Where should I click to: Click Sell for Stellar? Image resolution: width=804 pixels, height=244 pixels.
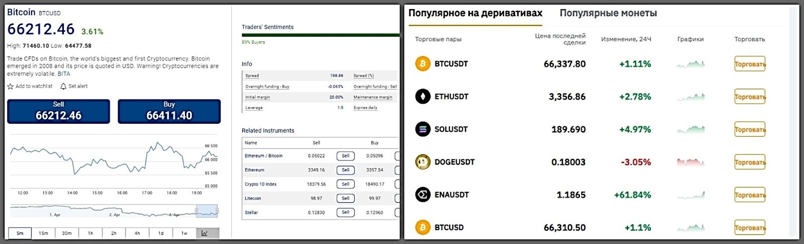tap(346, 212)
